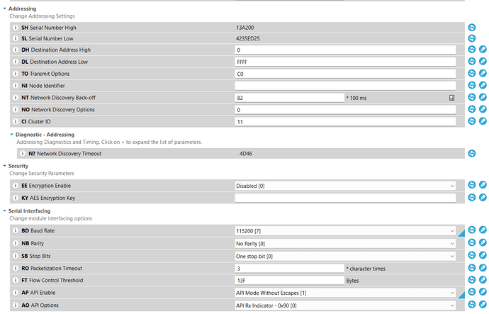Viewport: 489px width, 314px height.
Task: Click the read/refresh icon for SH Serial Number High
Action: [x=472, y=27]
